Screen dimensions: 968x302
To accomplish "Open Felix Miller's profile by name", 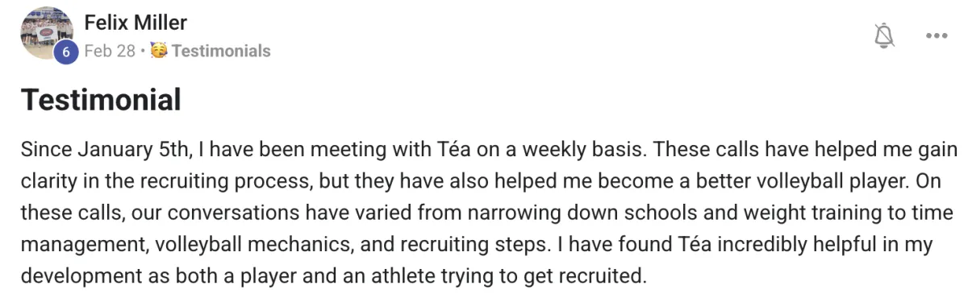I will click(x=136, y=23).
